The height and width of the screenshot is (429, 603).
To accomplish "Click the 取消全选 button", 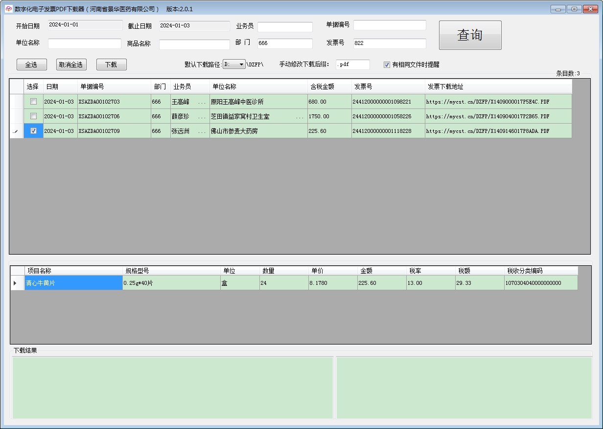I will point(71,64).
